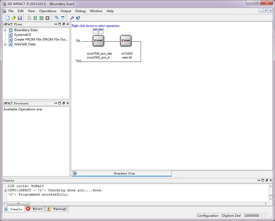Click the Open Project folder icon
Image resolution: width=275 pixels, height=221 pixels.
[x=13, y=18]
